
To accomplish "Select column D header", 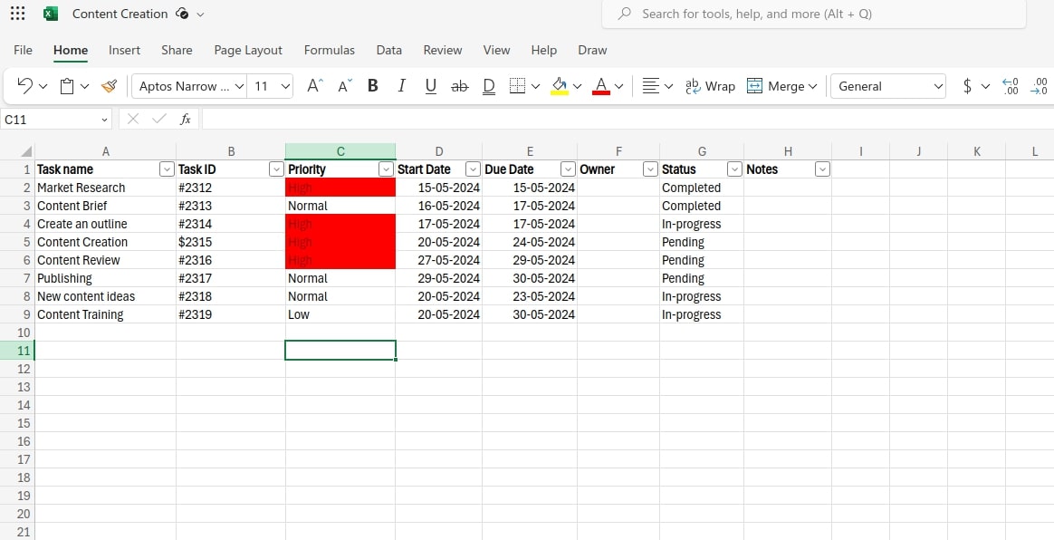I will click(x=439, y=151).
